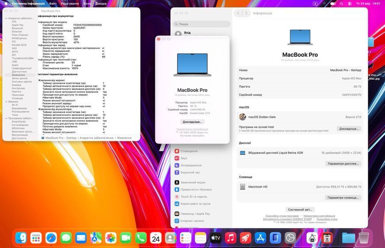Open Сповіщення in Settings sidebar
Image resolution: width=385 pixels, height=248 pixels.
coord(189,151)
